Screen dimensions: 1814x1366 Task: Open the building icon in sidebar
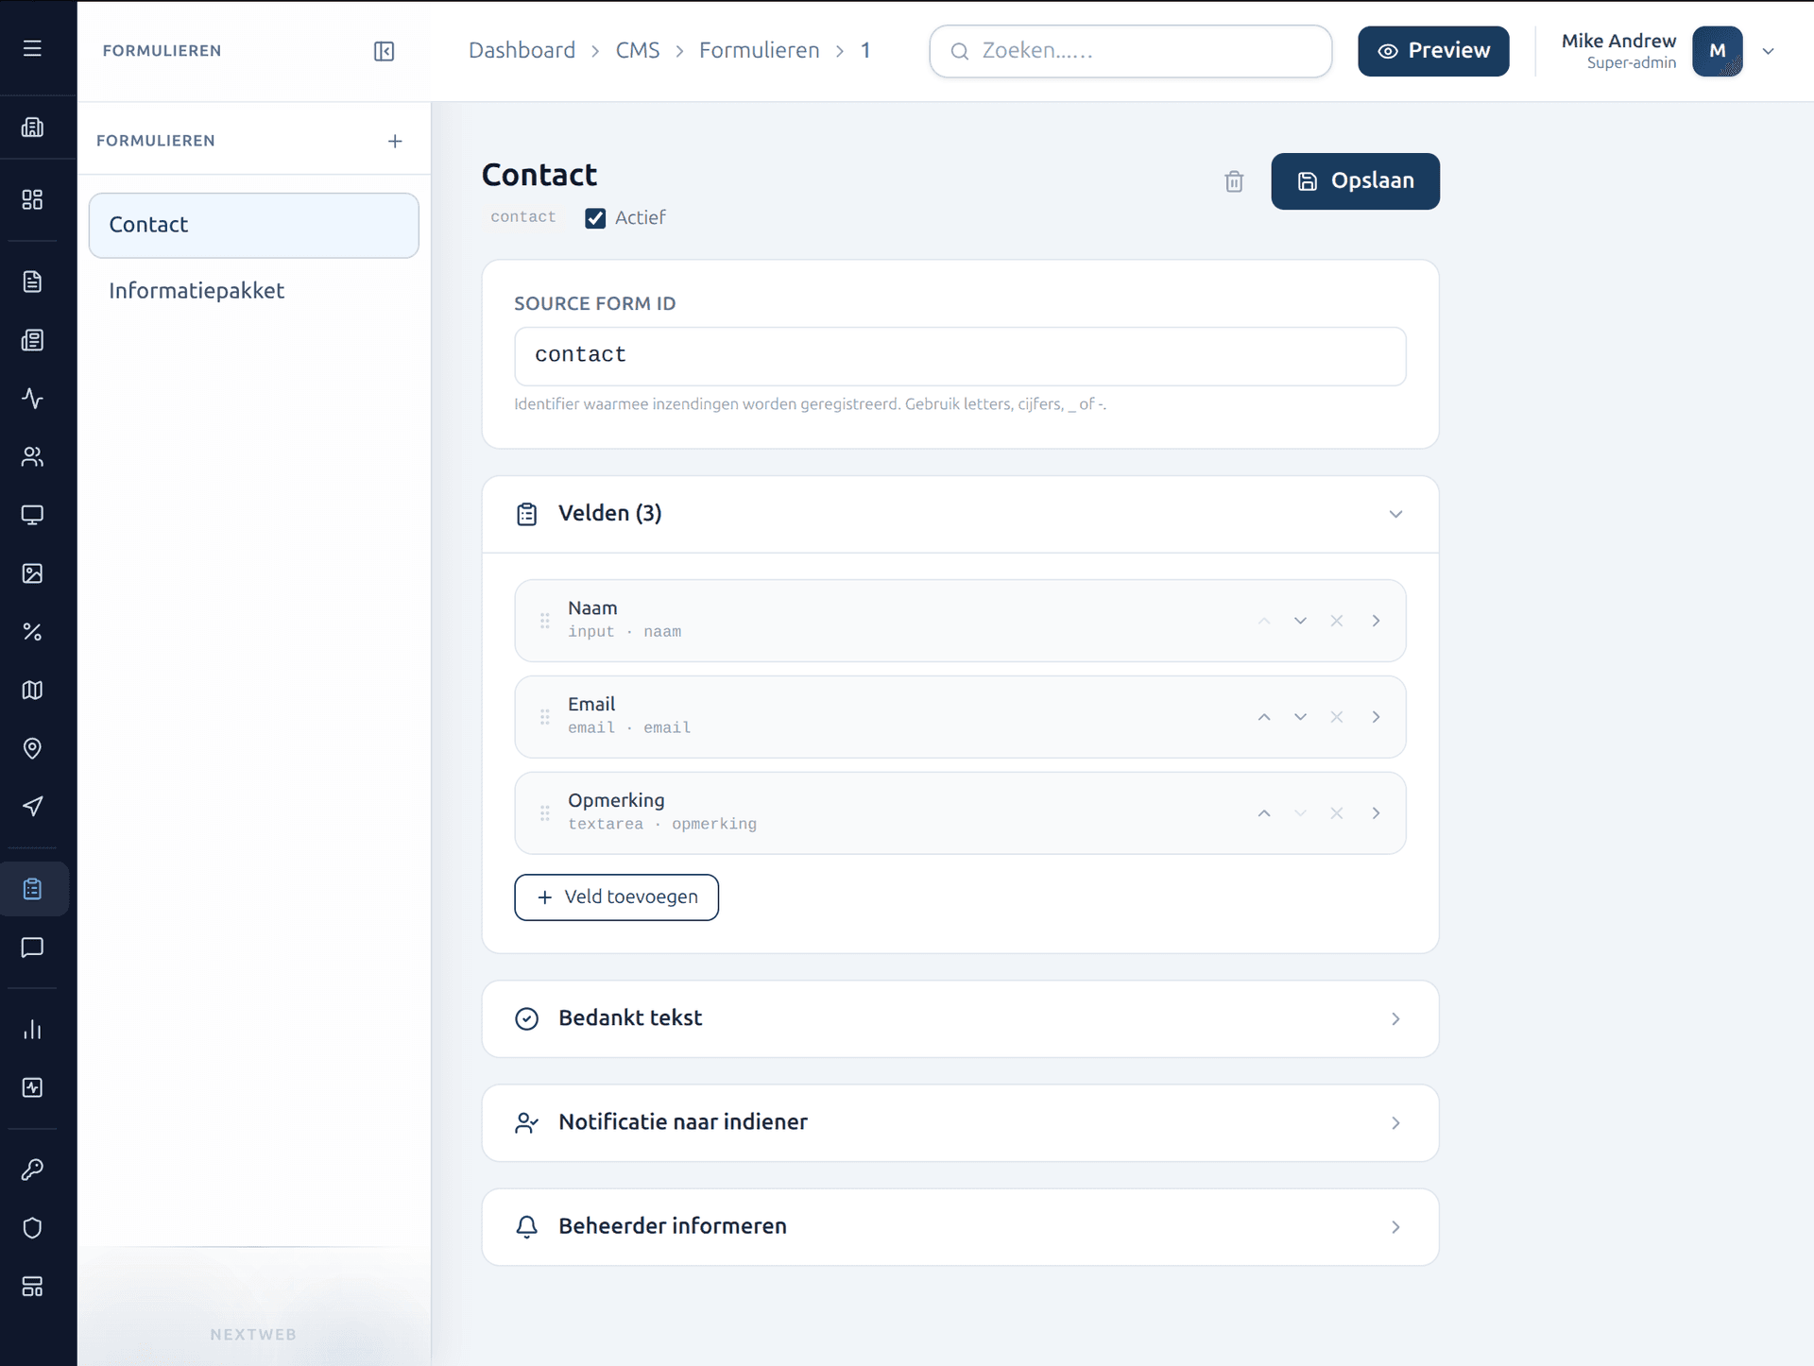click(32, 127)
